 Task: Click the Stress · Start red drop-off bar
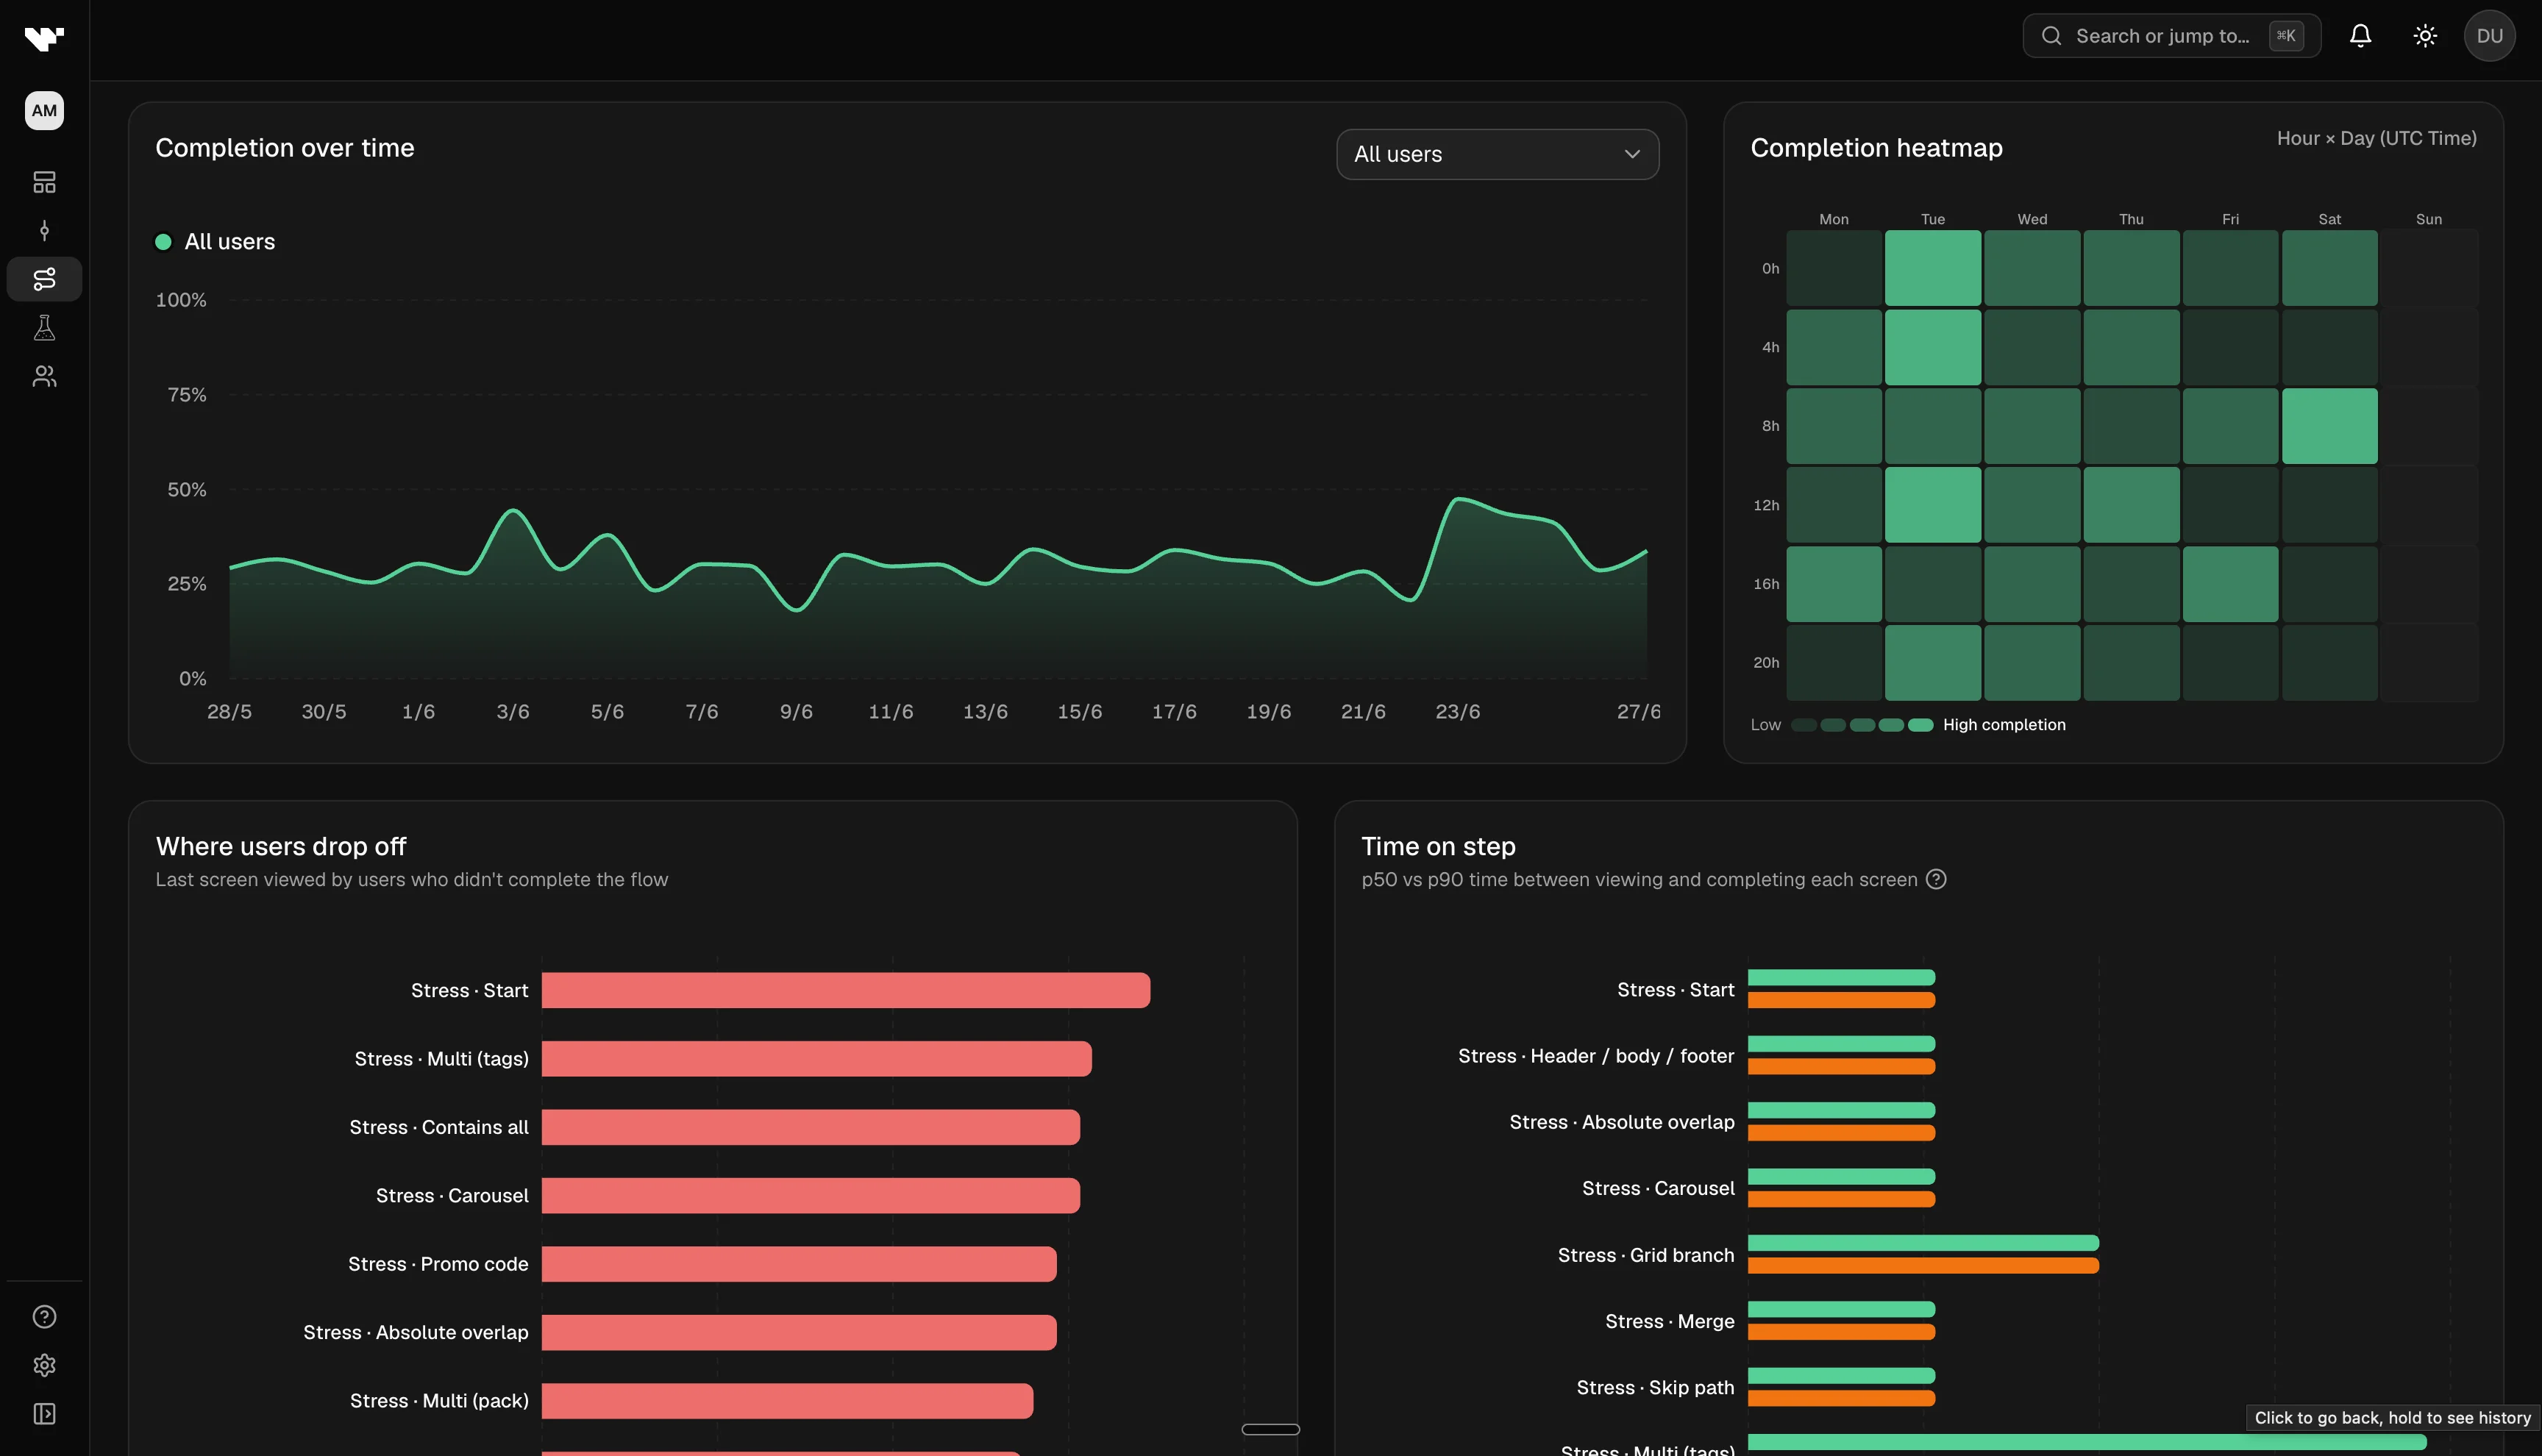[x=846, y=990]
